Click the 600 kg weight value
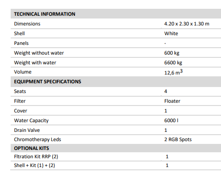221x174 pixels. [x=172, y=53]
